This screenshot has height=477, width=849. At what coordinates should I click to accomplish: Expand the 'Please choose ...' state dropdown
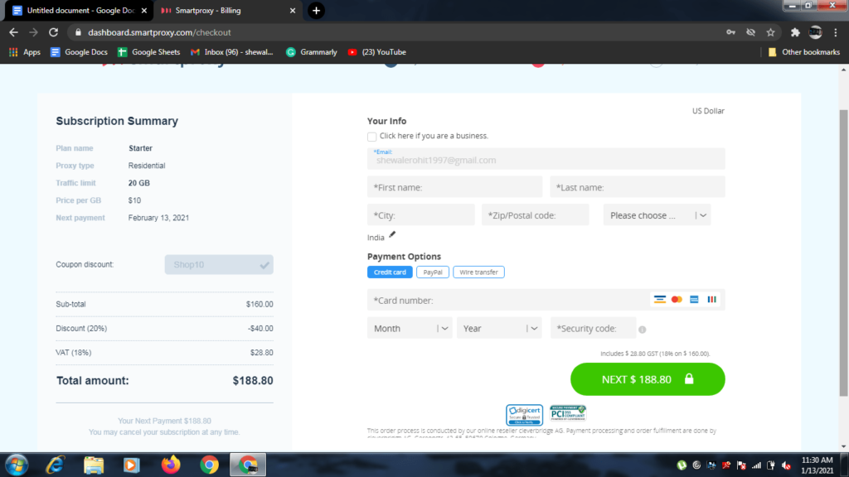pyautogui.click(x=657, y=215)
